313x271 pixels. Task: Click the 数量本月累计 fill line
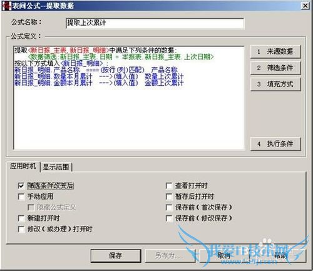[x=99, y=76]
